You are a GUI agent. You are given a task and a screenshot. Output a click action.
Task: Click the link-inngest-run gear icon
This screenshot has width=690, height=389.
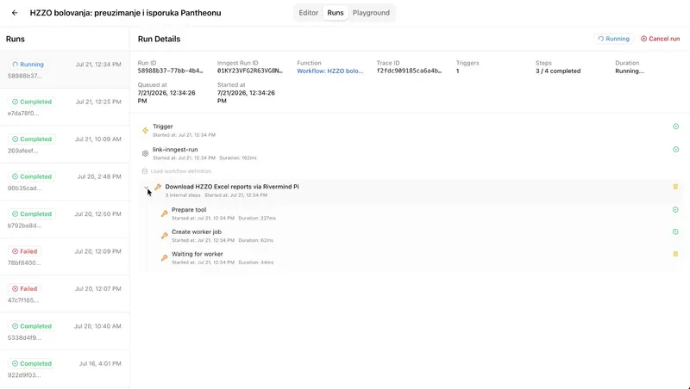coord(145,153)
